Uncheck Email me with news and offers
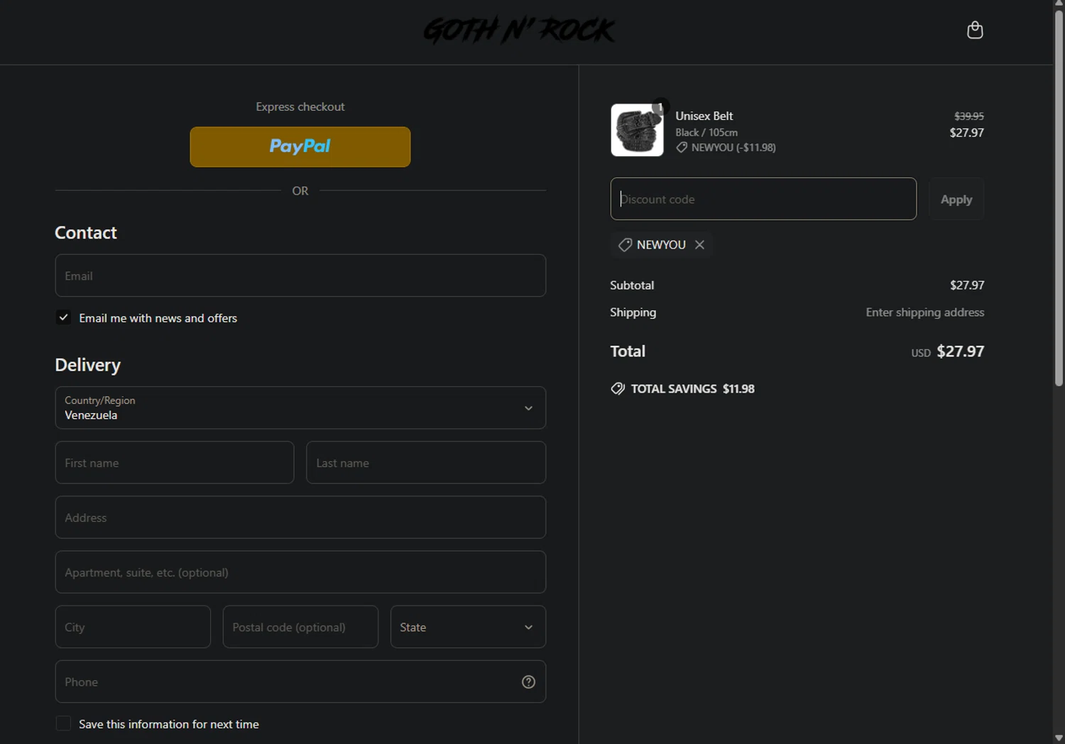 [63, 317]
